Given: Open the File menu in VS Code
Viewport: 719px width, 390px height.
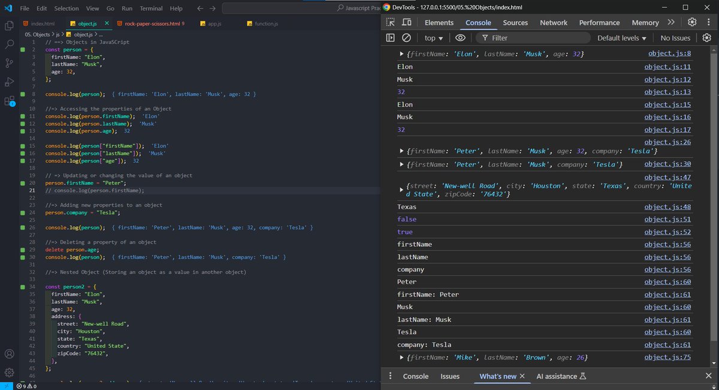Looking at the screenshot, I should point(24,8).
